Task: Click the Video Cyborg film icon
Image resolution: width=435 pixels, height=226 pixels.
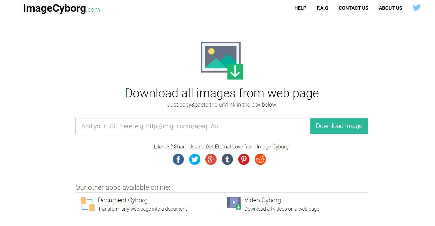Action: (234, 203)
